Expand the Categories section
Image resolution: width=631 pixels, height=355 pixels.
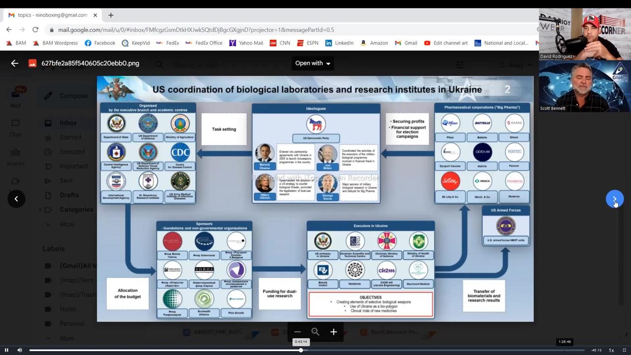(76, 210)
